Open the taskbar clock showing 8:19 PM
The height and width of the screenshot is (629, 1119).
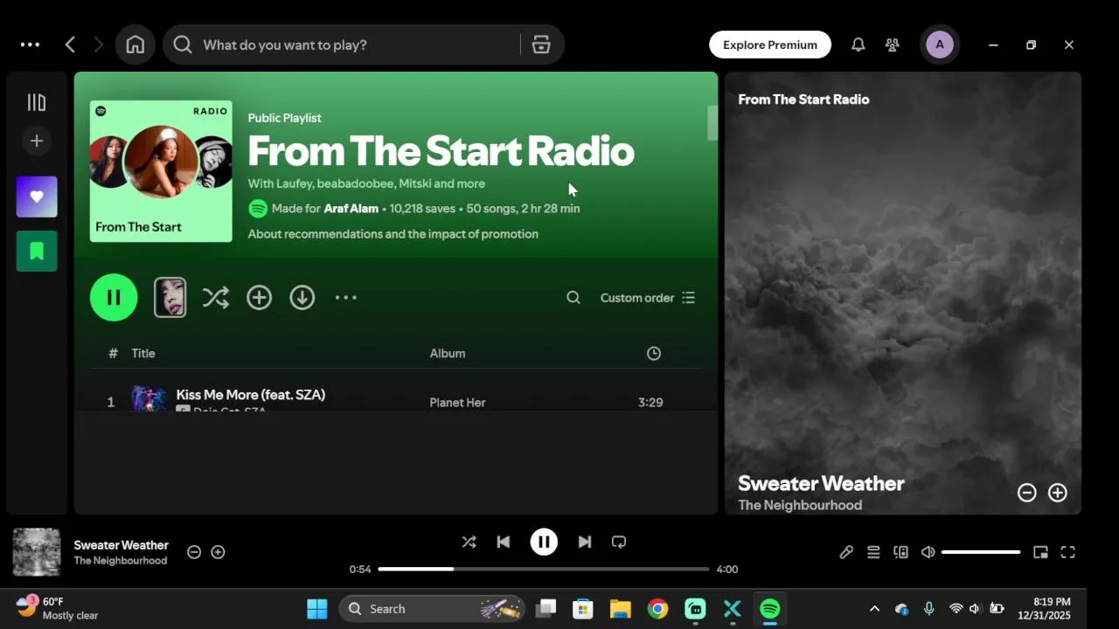(1045, 608)
